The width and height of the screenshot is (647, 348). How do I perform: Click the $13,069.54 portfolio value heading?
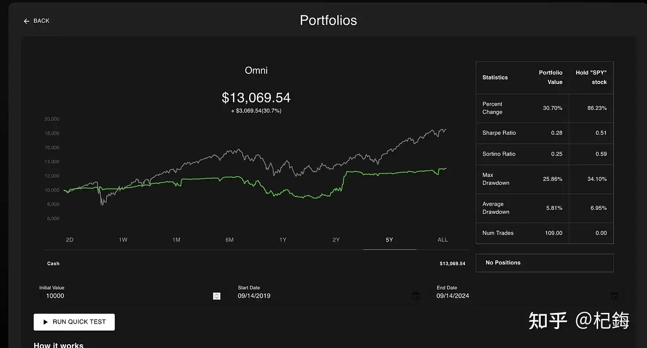pos(256,98)
